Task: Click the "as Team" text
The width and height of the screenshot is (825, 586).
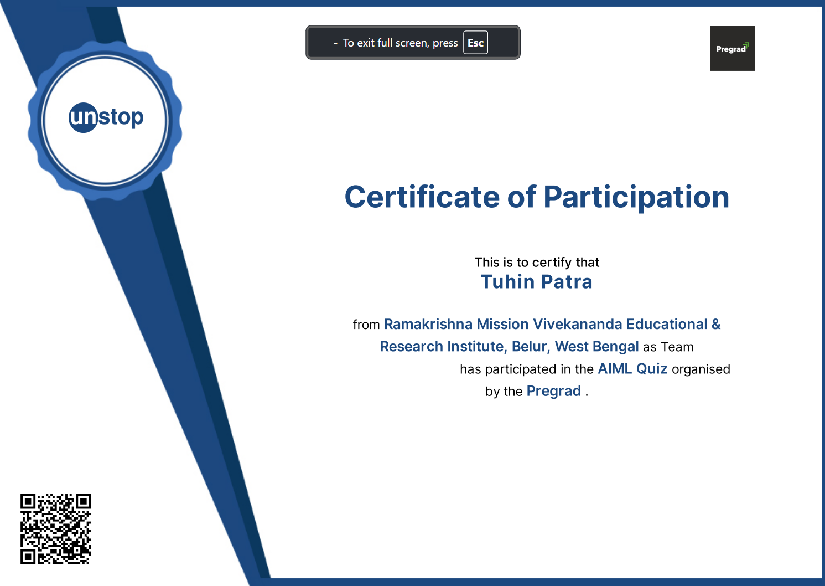Action: pos(668,347)
